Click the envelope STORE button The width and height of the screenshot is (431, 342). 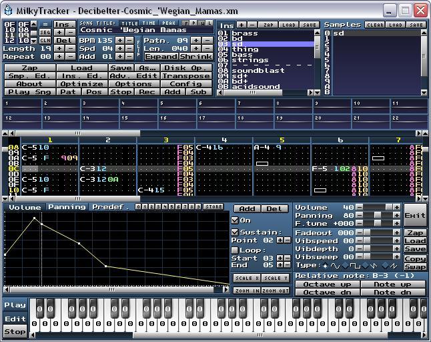pos(213,207)
